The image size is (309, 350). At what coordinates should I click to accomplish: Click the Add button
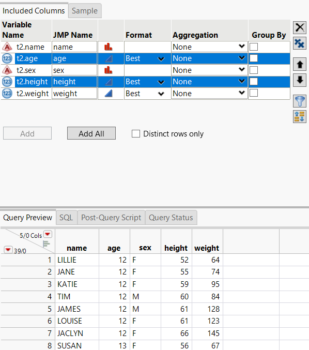tap(27, 133)
